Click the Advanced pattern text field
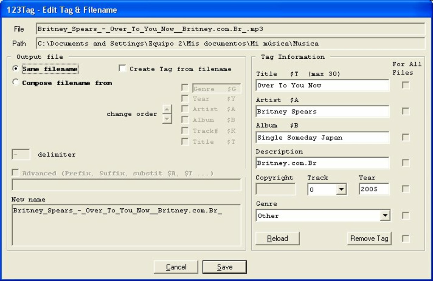The width and height of the screenshot is (433, 281). (x=126, y=185)
